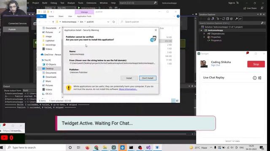Click Live Share in Visual Studio
The width and height of the screenshot is (270, 151).
coord(250,8)
